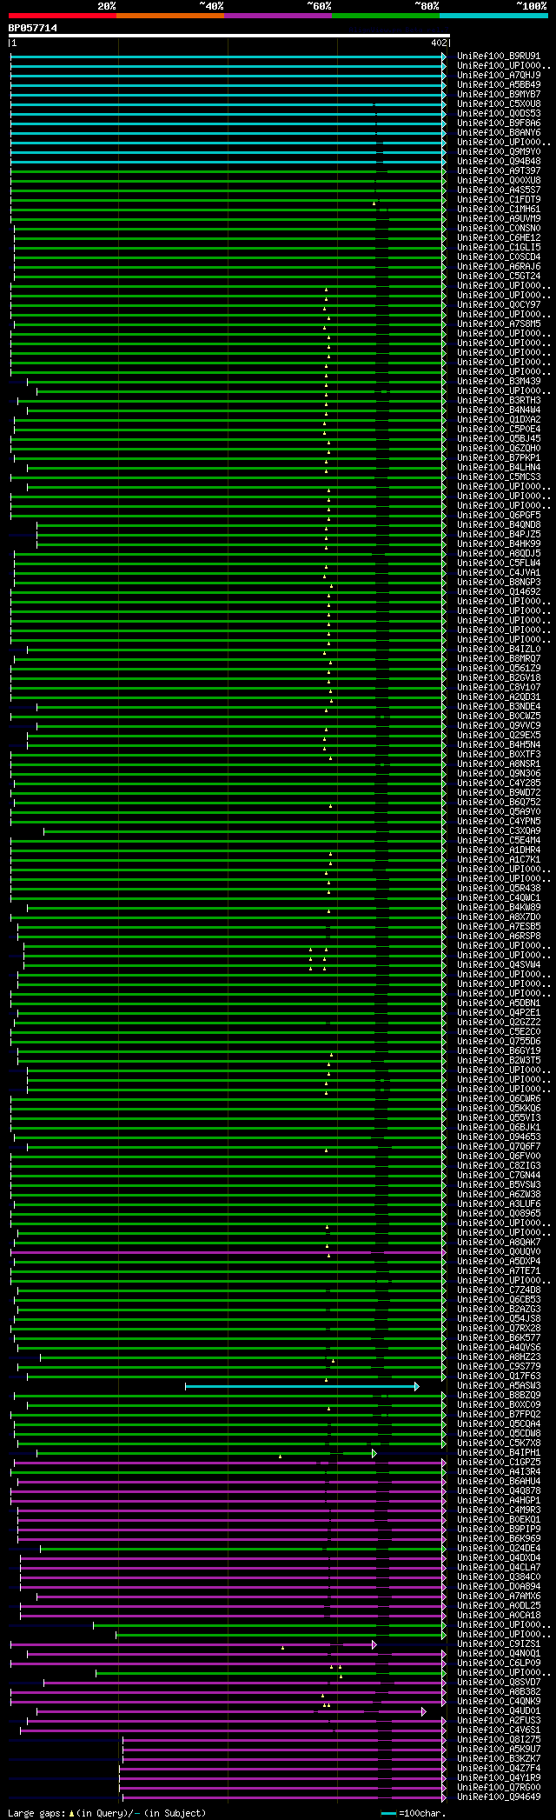
Task: Click label UniRef100_A9T397
Action: coord(500,171)
